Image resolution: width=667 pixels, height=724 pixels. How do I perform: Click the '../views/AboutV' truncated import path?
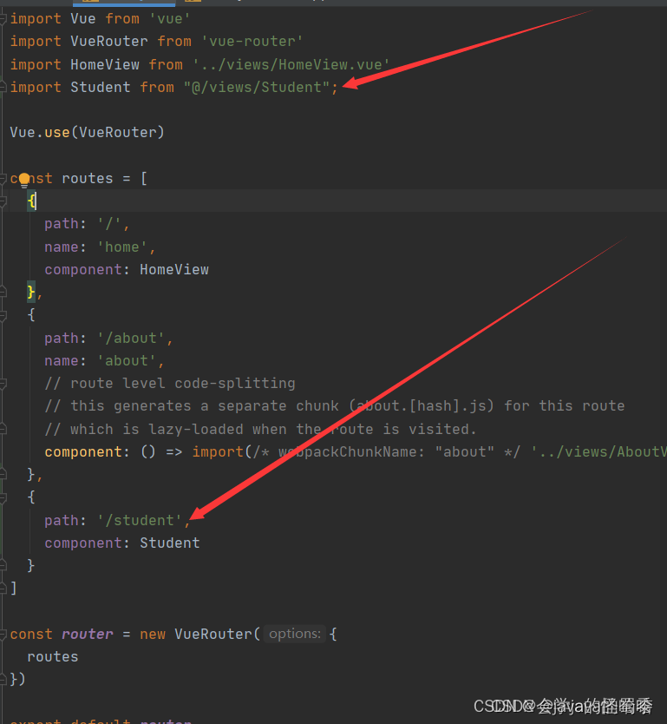coord(598,451)
